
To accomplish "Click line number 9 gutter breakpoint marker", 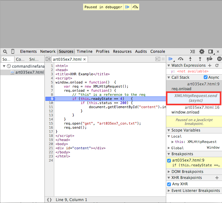I will point(50,99).
